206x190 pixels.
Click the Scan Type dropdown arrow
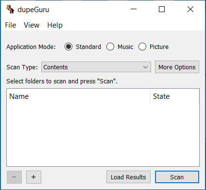pyautogui.click(x=145, y=67)
